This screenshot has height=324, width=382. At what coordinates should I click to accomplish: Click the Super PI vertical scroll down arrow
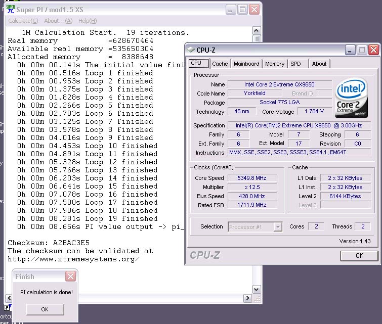(x=257, y=290)
